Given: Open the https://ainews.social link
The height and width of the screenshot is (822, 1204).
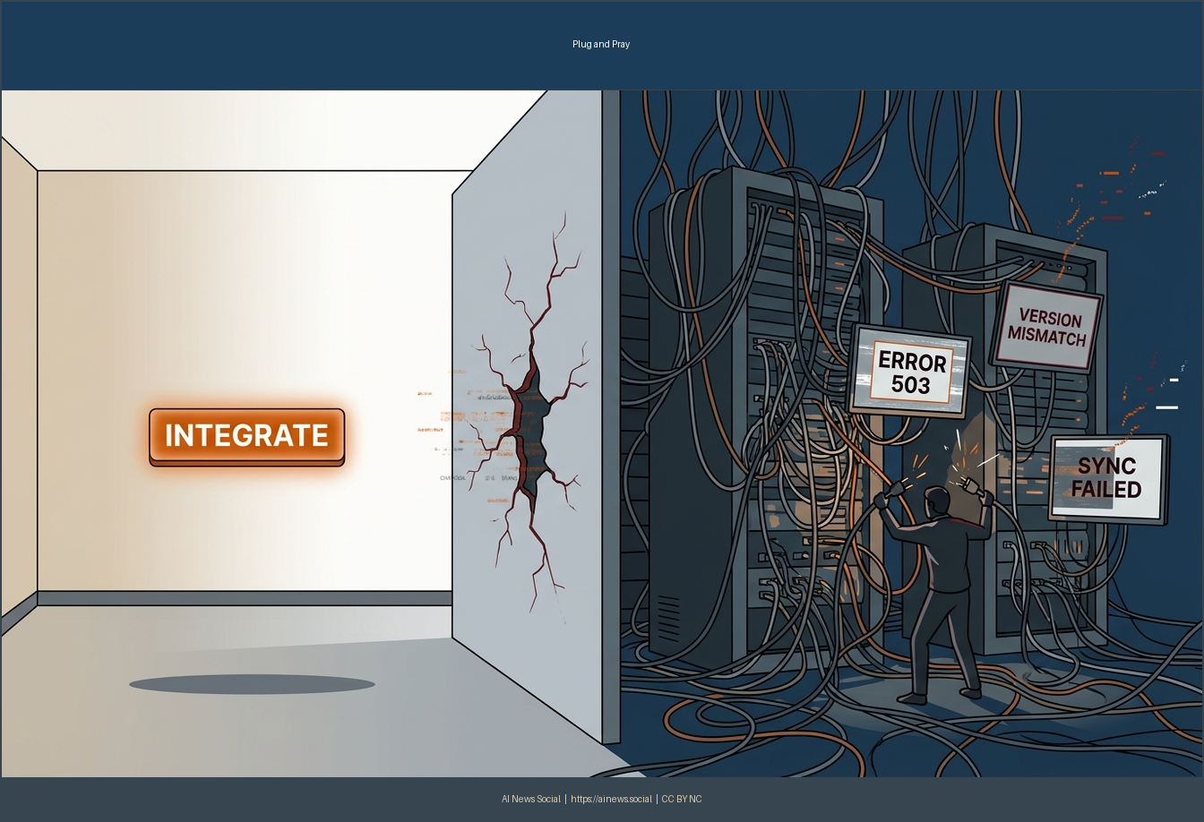Looking at the screenshot, I should click(611, 799).
